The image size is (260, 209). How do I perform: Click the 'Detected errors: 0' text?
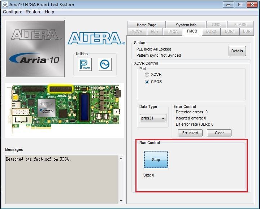pos(191,112)
